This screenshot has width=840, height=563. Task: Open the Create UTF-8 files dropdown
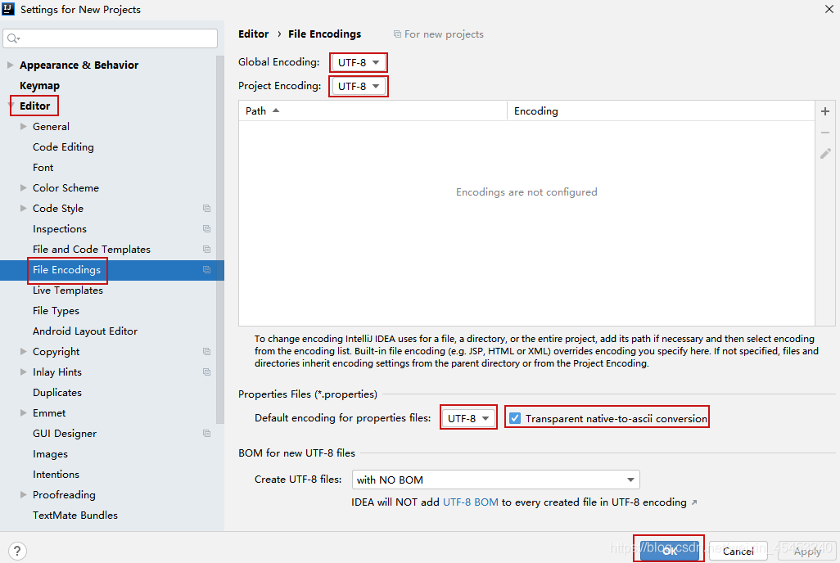(x=495, y=480)
